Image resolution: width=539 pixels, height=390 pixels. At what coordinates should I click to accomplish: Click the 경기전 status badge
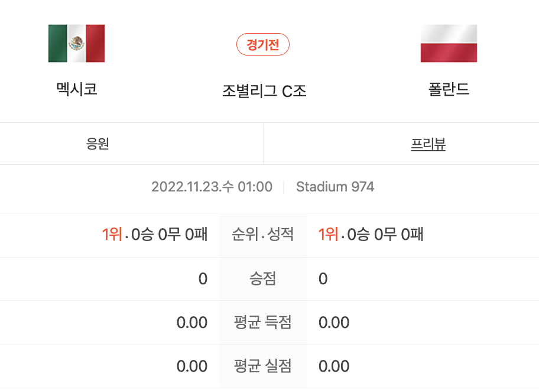pyautogui.click(x=263, y=44)
